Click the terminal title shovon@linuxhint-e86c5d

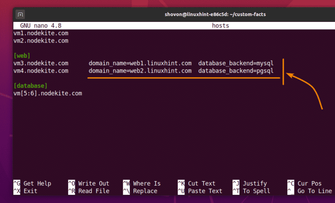(x=215, y=14)
